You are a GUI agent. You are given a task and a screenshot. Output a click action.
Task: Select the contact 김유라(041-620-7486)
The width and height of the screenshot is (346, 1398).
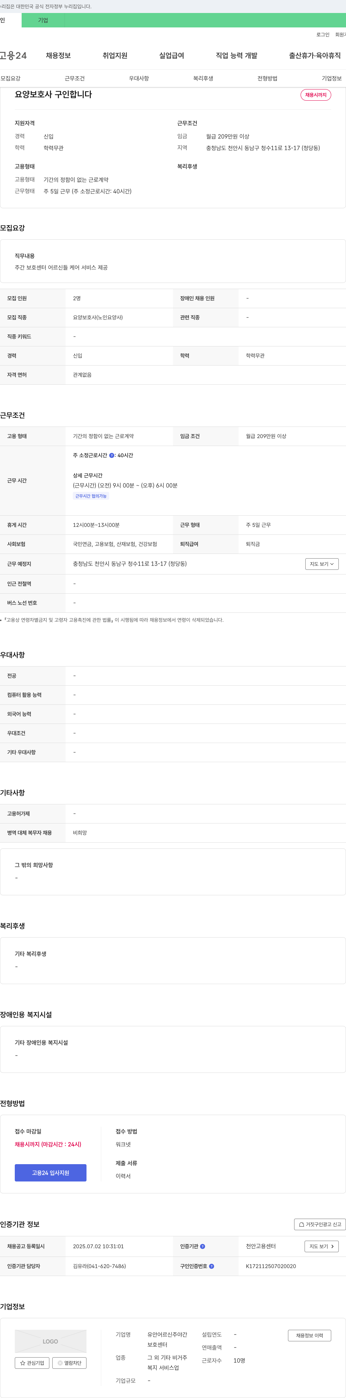click(99, 1266)
